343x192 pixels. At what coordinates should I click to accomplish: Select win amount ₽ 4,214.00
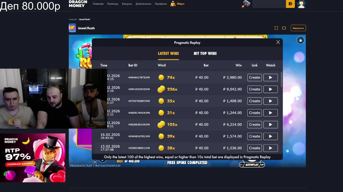click(x=232, y=124)
